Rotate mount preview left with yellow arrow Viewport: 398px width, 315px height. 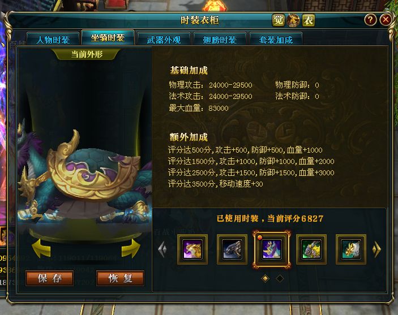41,248
